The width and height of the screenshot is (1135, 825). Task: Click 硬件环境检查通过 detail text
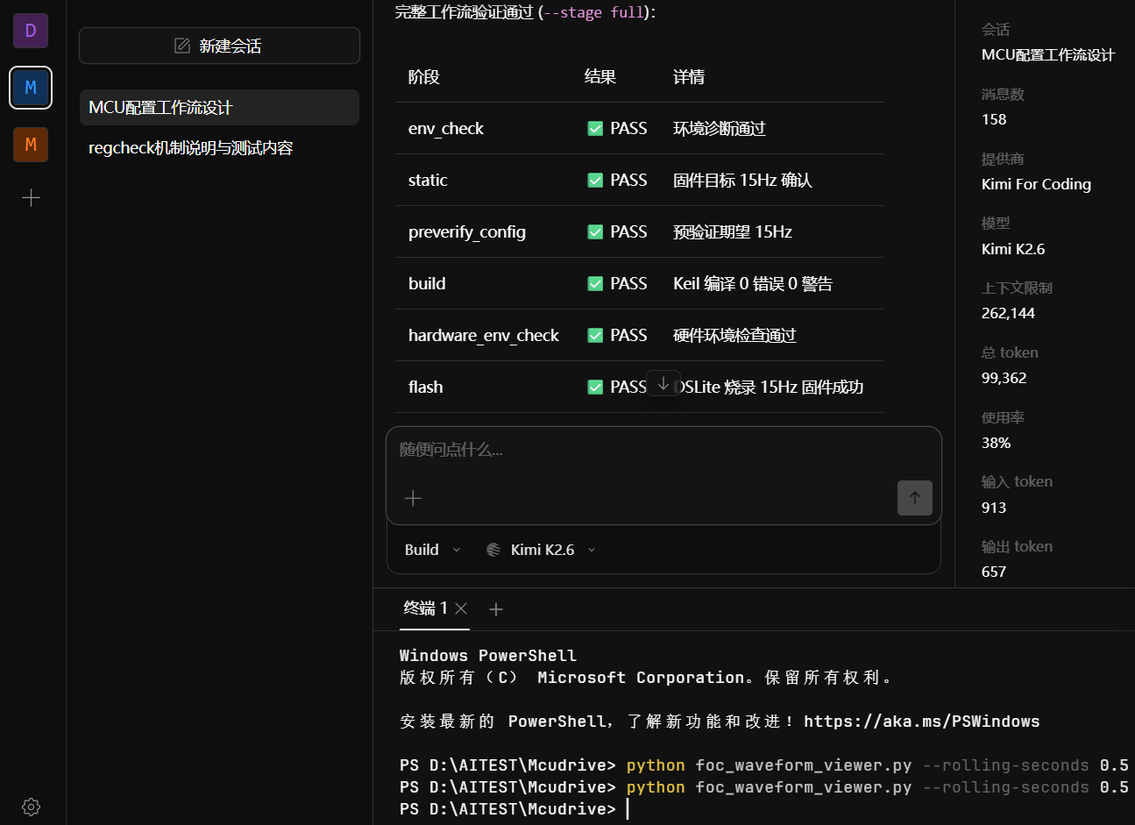point(734,336)
